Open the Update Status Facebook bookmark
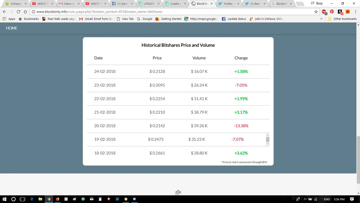This screenshot has height=203, width=360. pyautogui.click(x=234, y=19)
